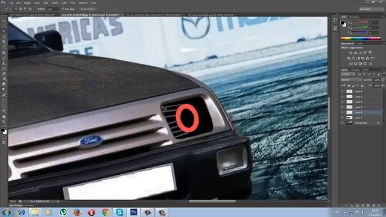
Task: Select the Move tool
Action: coord(4,20)
